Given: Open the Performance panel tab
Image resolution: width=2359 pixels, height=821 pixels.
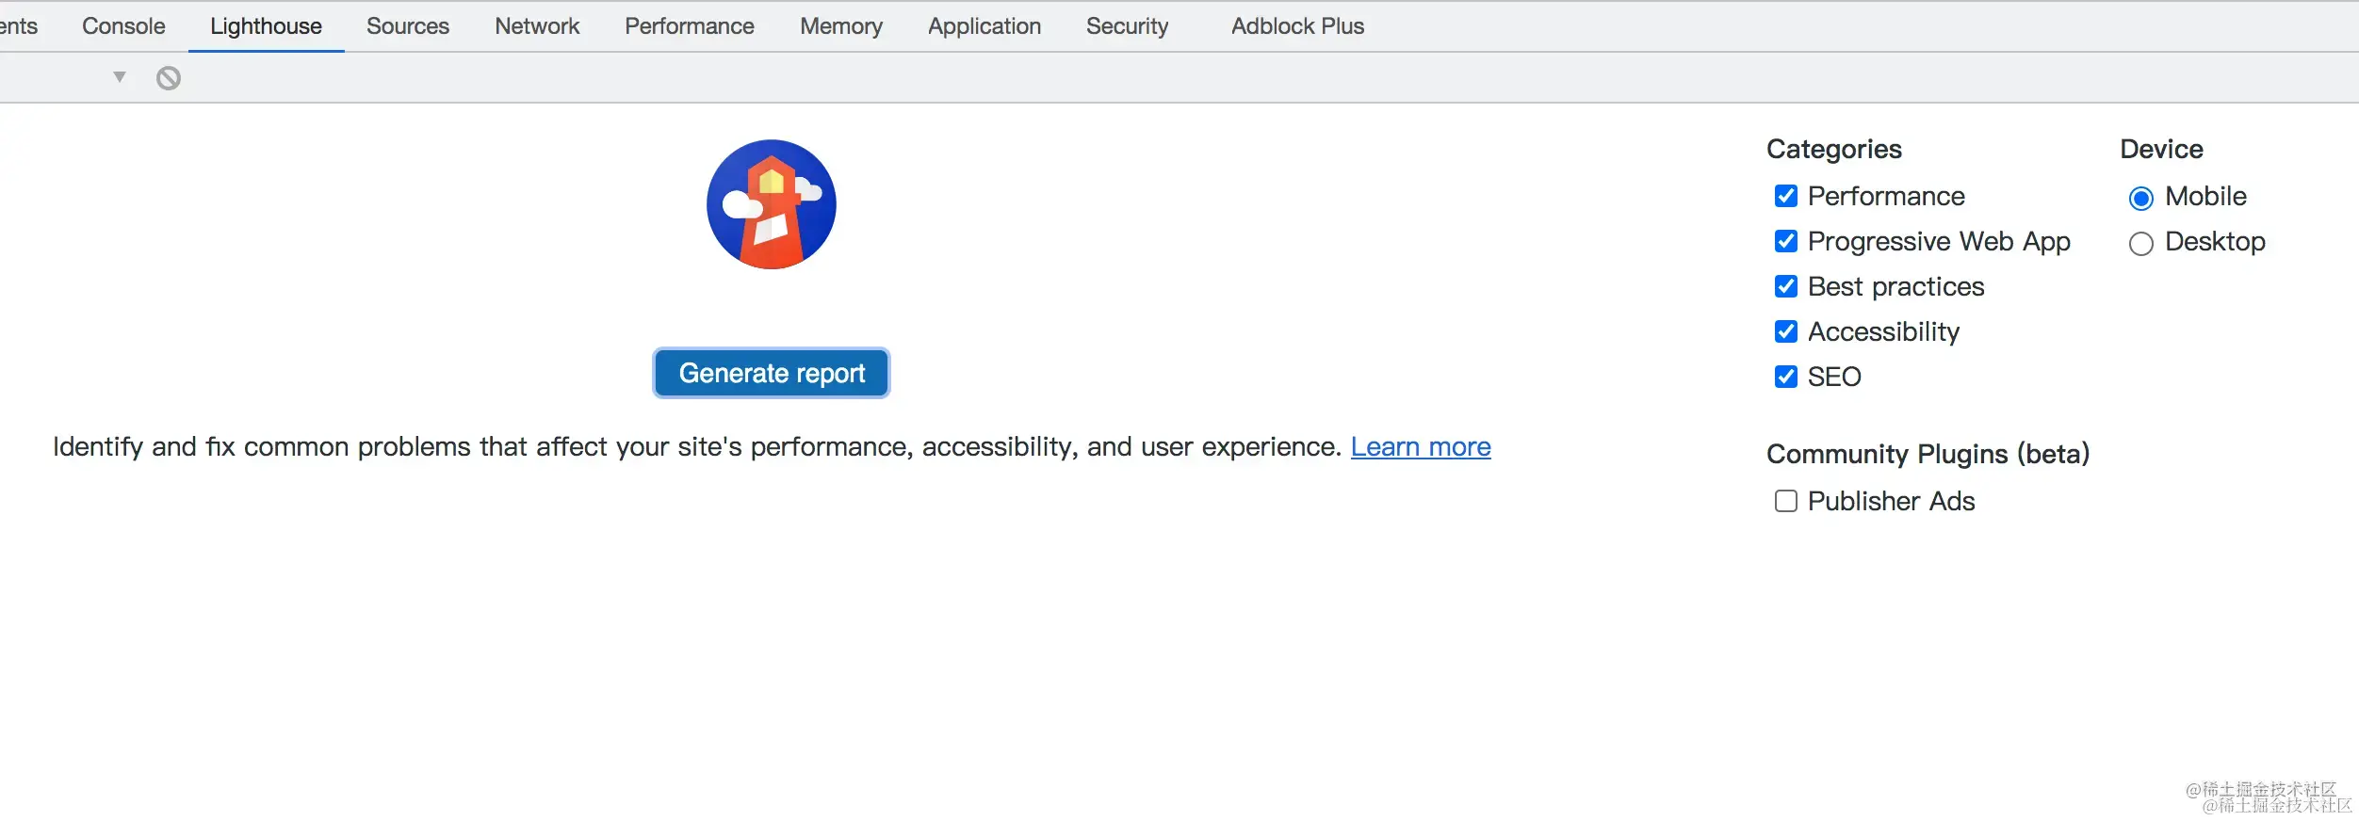Looking at the screenshot, I should click(x=690, y=26).
